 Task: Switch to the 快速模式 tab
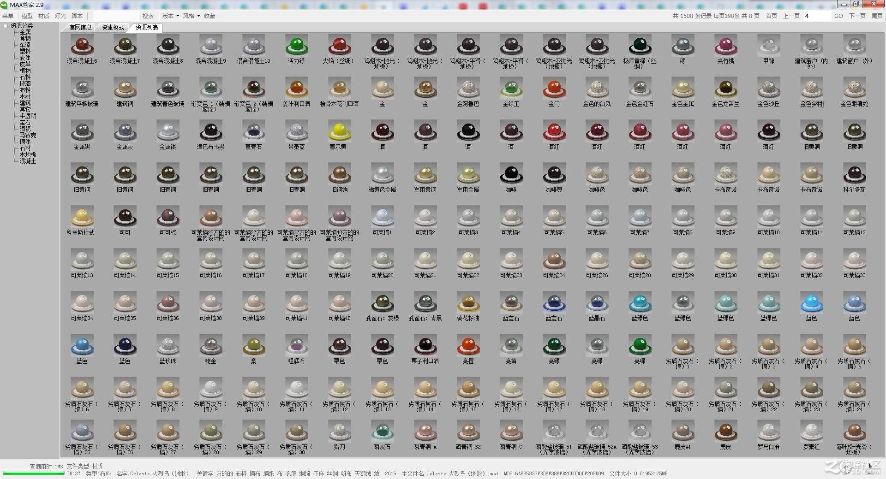pyautogui.click(x=113, y=27)
